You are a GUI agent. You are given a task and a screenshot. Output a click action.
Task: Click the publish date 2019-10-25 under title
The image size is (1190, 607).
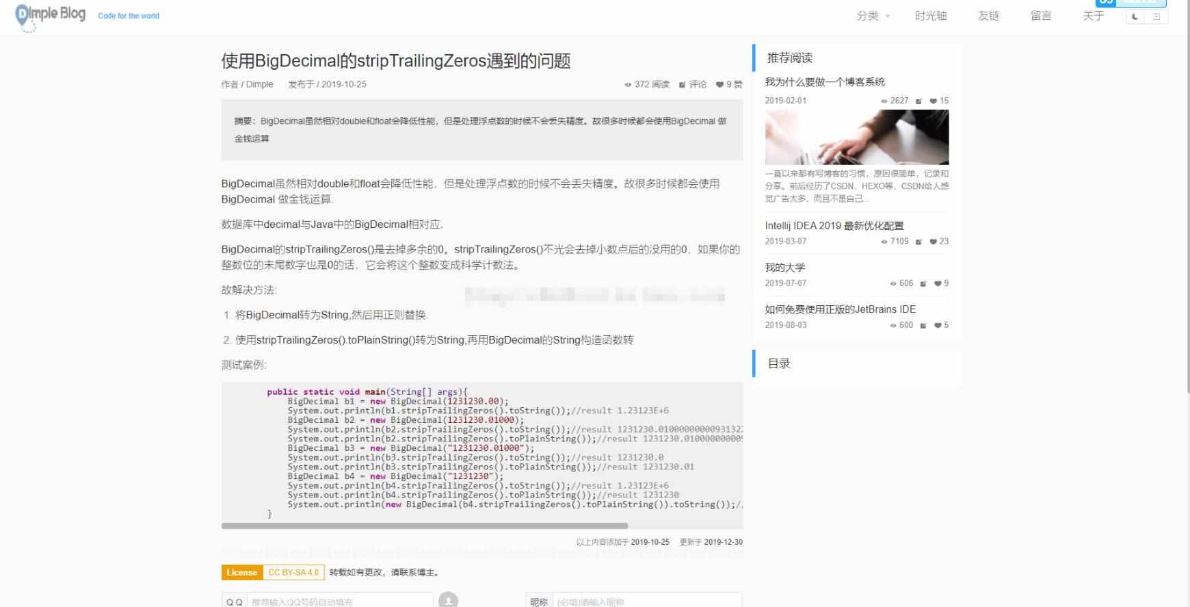point(344,84)
